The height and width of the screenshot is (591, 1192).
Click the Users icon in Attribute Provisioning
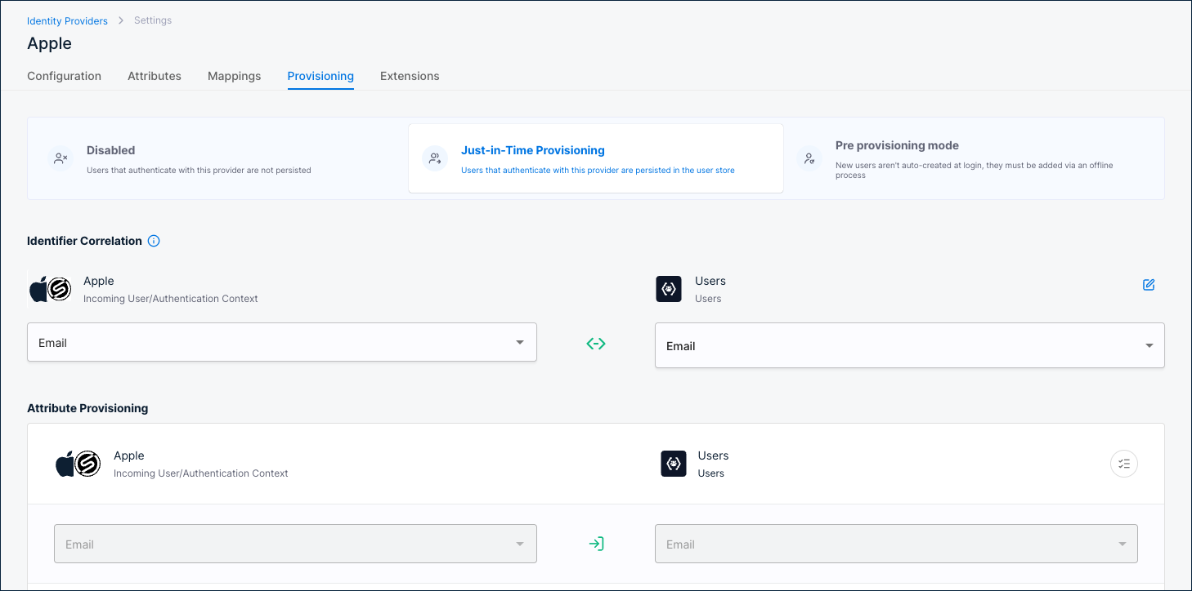[x=673, y=464]
